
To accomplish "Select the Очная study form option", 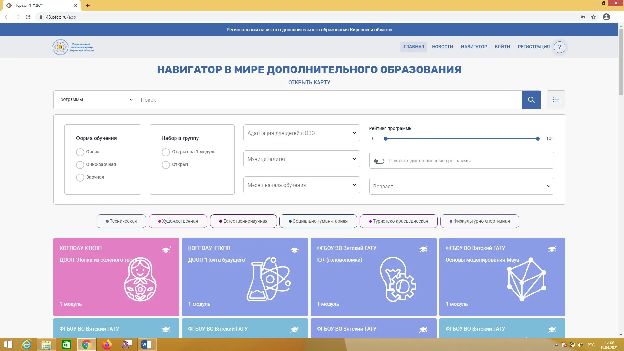I will [80, 152].
